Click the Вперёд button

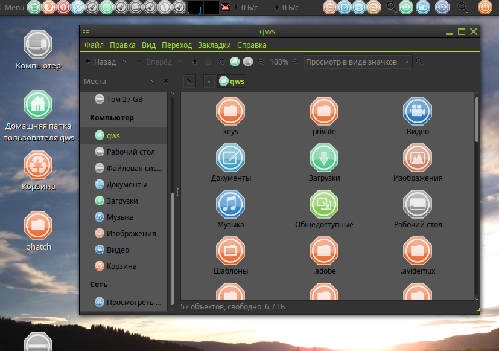154,62
